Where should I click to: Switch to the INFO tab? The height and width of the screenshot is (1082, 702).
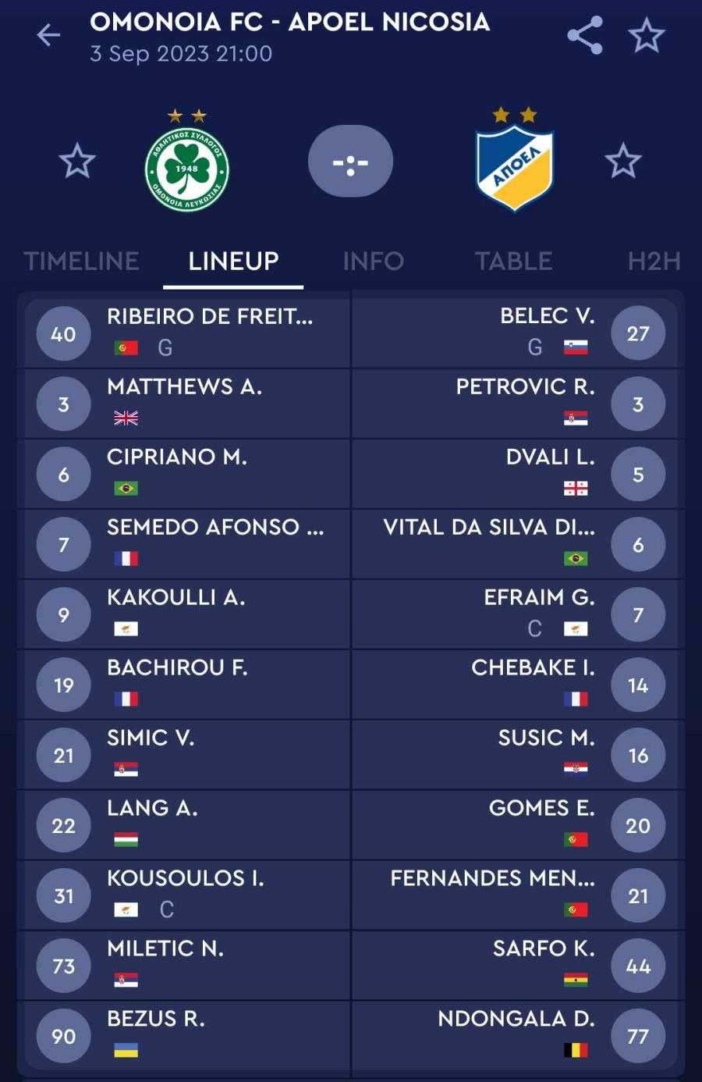tap(374, 261)
